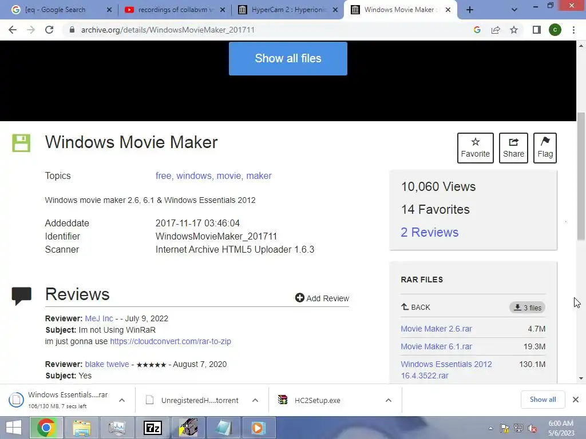Expand options for Windows Essentials rar download

coord(122,400)
